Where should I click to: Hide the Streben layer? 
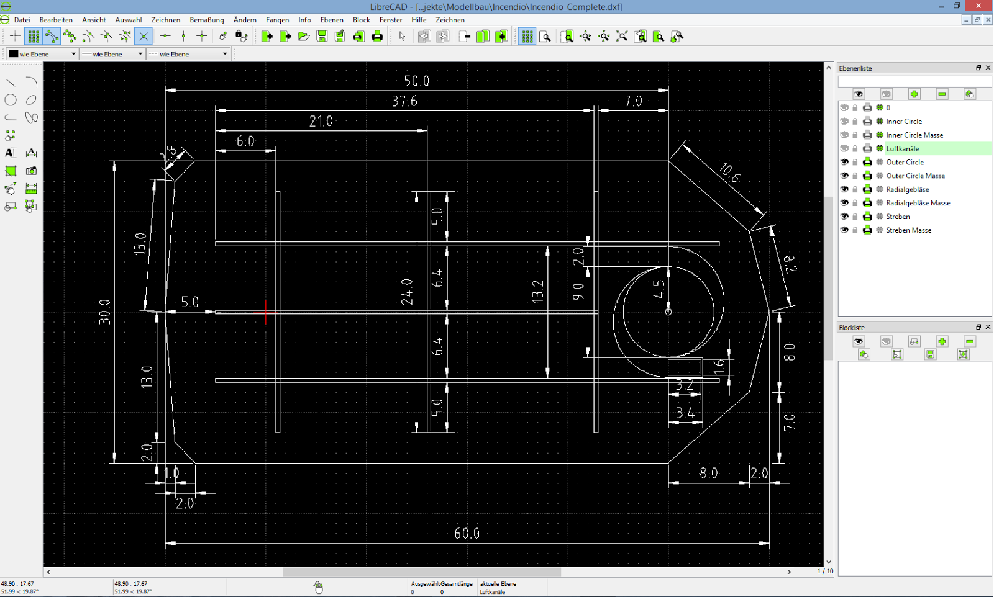coord(844,217)
